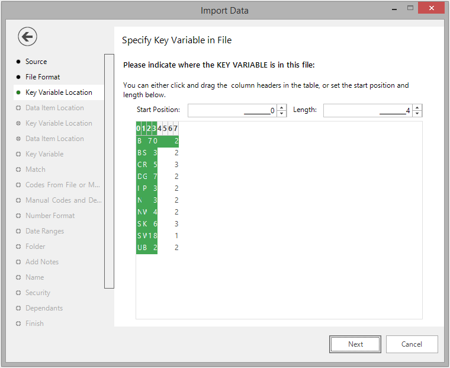
Task: Select the Add Notes step
Action: 42,262
